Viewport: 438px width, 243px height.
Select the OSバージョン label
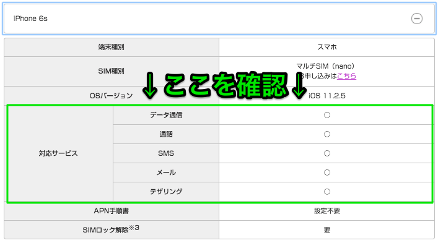coord(112,96)
